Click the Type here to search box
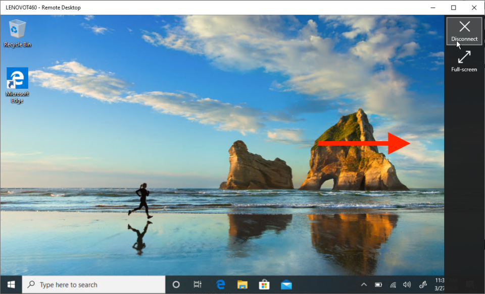485x294 pixels. (x=94, y=284)
